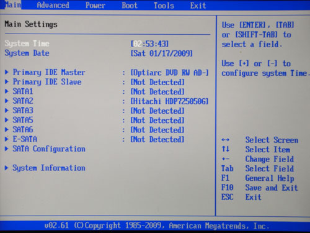Screen dimensions: 310x233
Task: Click the plus-minus Change Field icon
Action: tap(225, 159)
